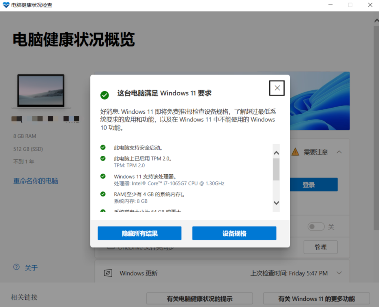Toggle the off switch in background window

[316, 227]
